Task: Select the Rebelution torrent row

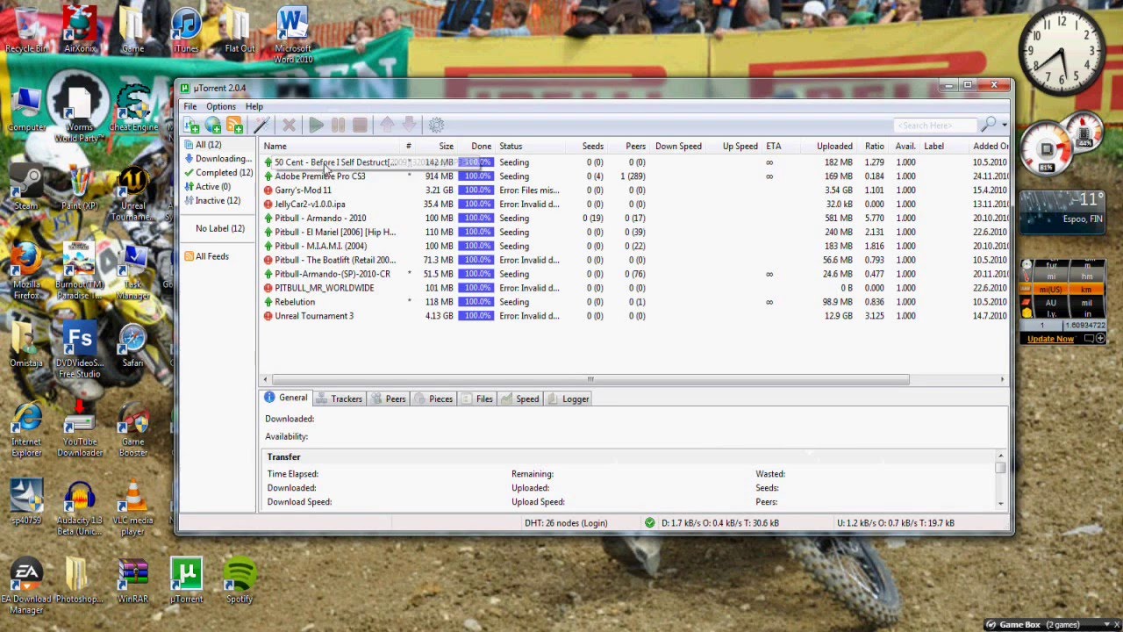Action: (x=633, y=302)
